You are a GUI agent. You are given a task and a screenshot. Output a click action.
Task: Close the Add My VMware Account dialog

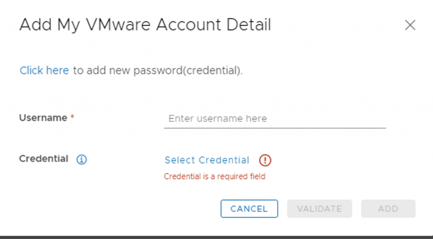coord(410,25)
